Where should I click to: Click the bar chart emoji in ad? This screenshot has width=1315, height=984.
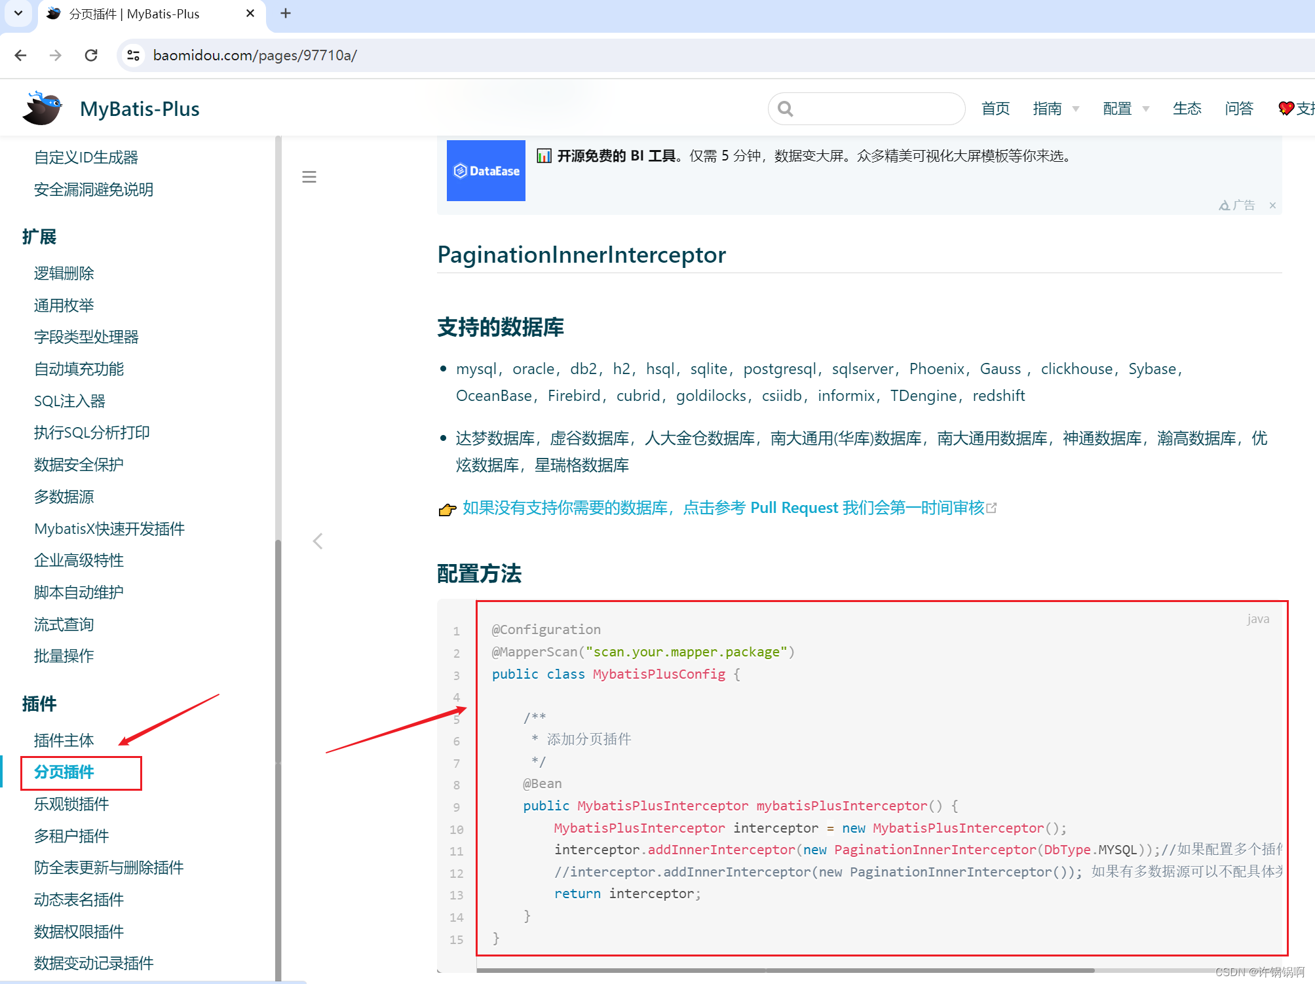coord(544,156)
